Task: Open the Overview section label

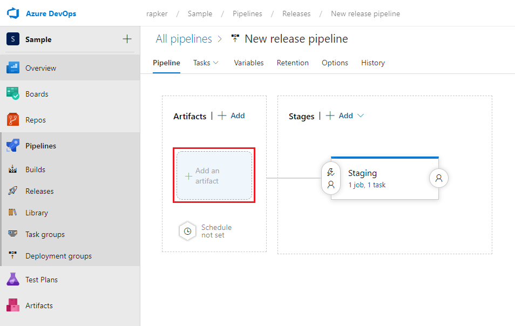Action: pos(40,68)
